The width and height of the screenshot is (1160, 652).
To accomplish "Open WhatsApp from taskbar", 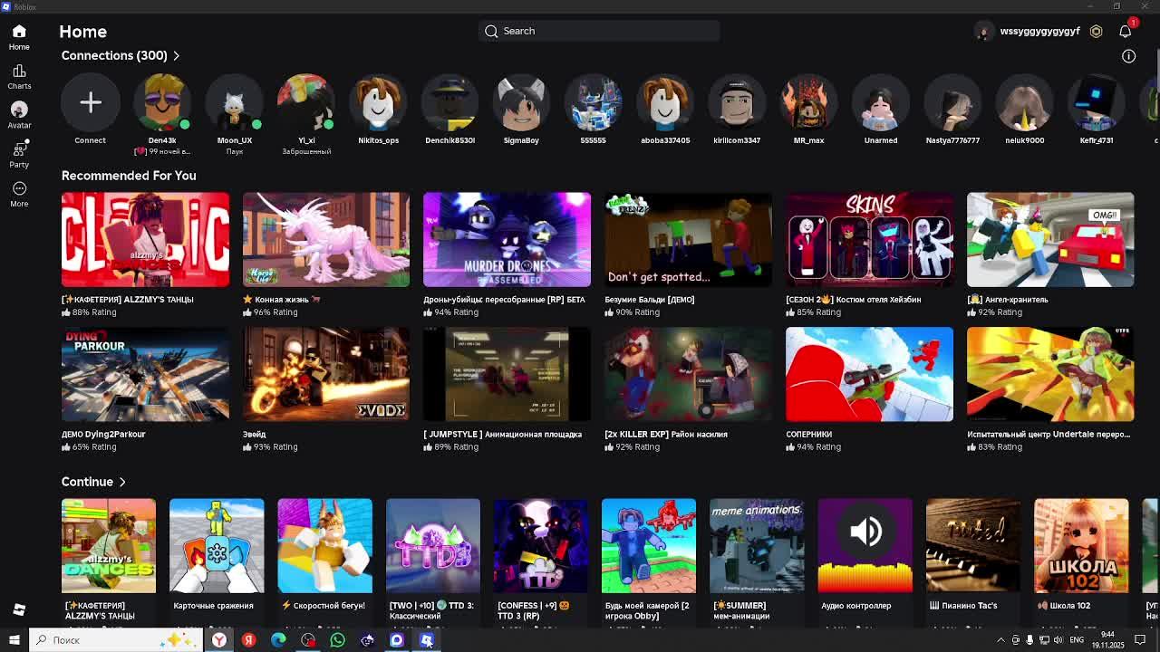I will [x=337, y=640].
